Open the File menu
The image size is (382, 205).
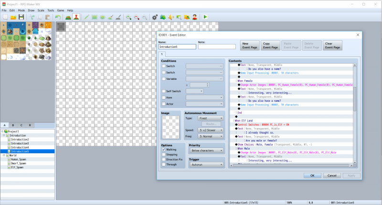coord(4,11)
